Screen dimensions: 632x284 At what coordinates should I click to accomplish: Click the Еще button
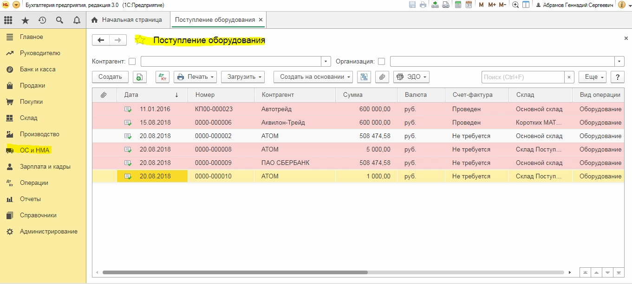click(x=594, y=77)
